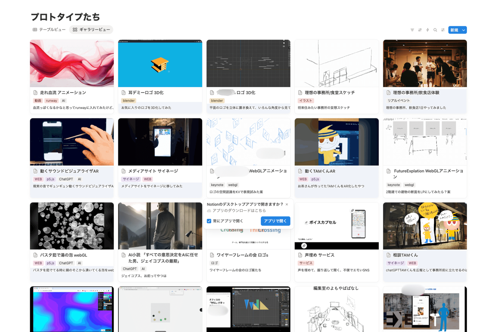Open the Blender WILL triangles thumbnail
497x332 pixels.
[248, 309]
